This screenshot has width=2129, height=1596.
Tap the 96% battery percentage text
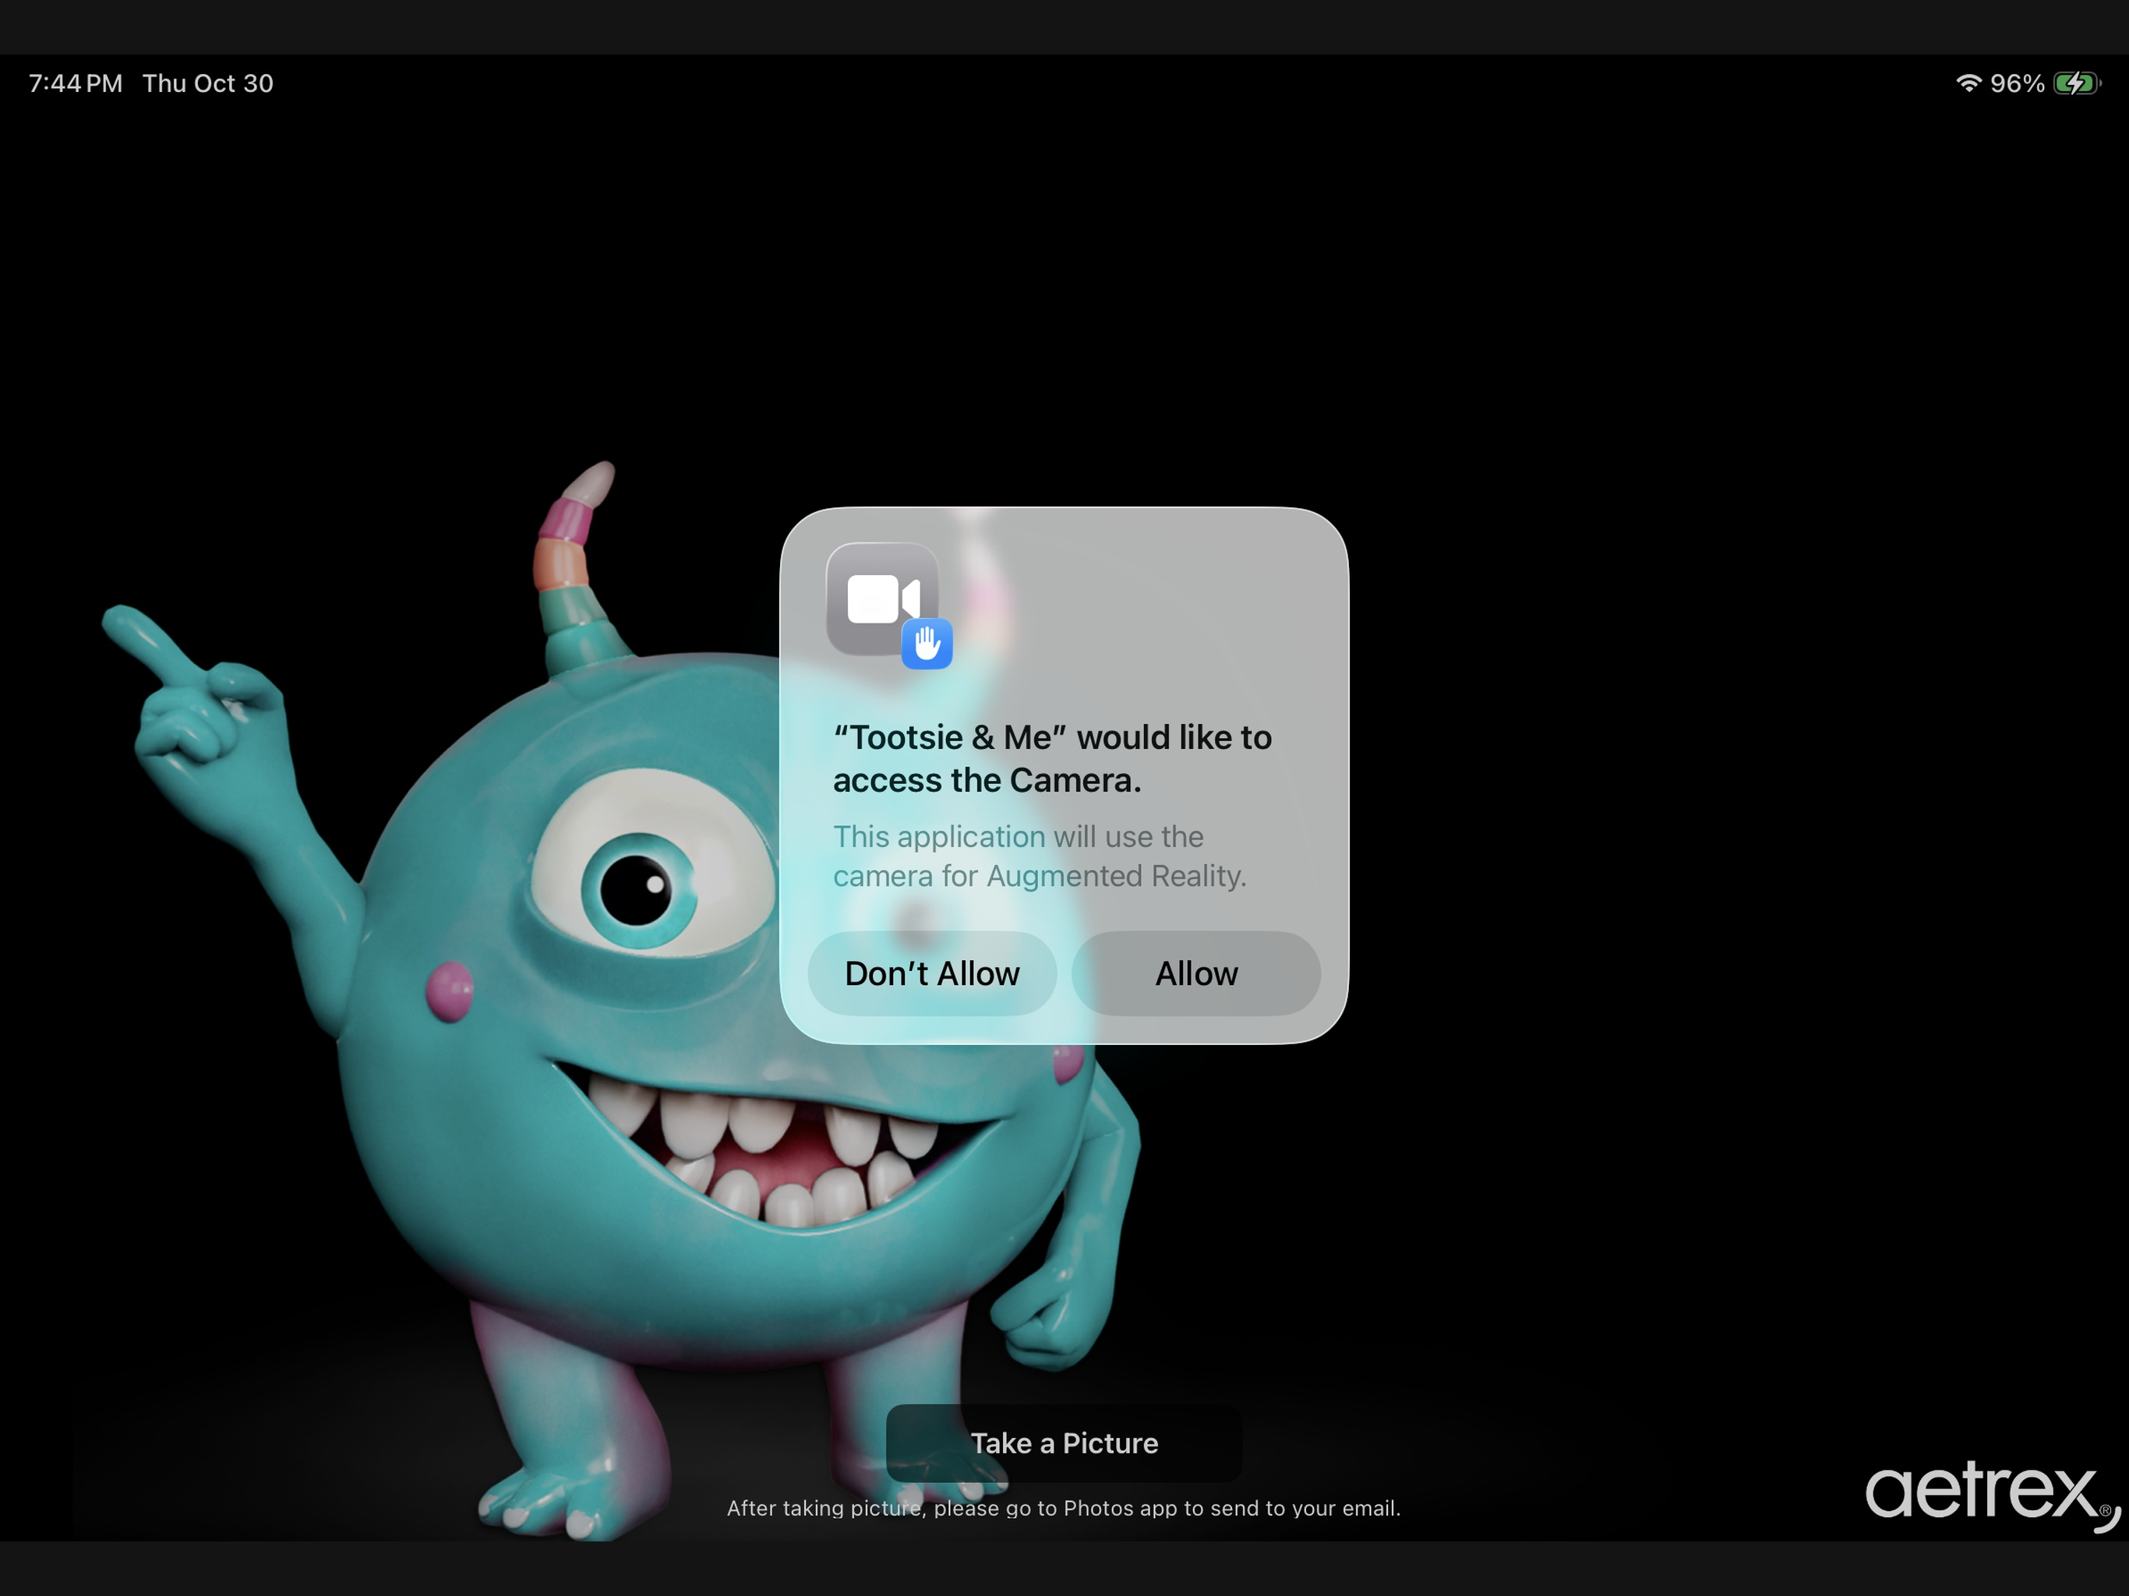coord(2016,83)
